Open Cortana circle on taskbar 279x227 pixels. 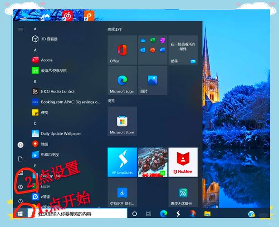(135, 214)
